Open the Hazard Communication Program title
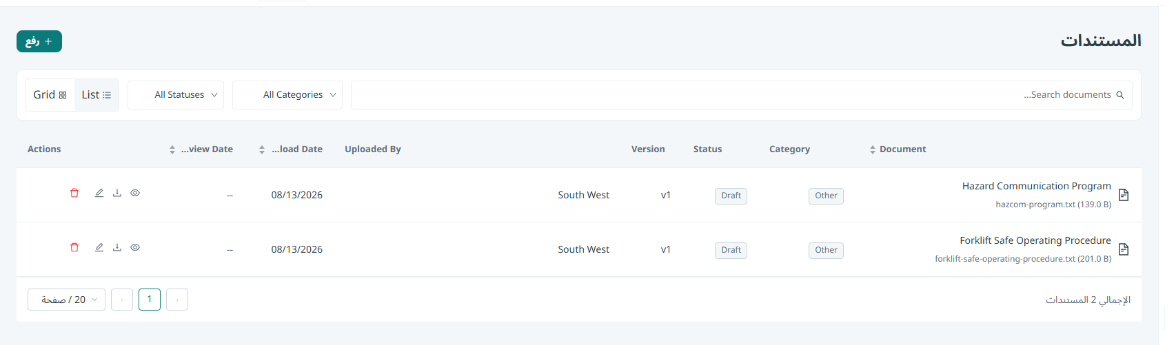The width and height of the screenshot is (1165, 345). [x=1037, y=186]
